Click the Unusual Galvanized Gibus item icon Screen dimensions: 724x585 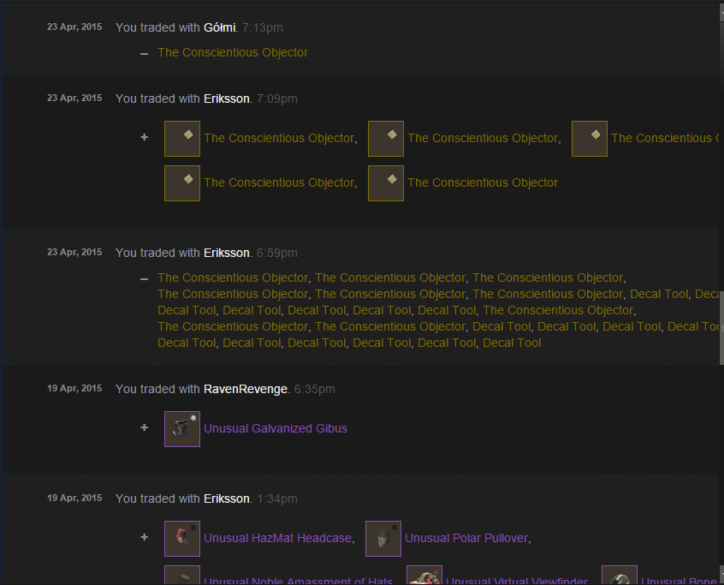pyautogui.click(x=182, y=429)
